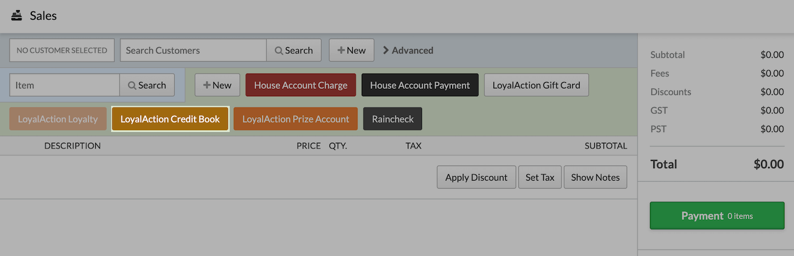This screenshot has width=794, height=256.
Task: Add a new item with New button
Action: click(217, 85)
